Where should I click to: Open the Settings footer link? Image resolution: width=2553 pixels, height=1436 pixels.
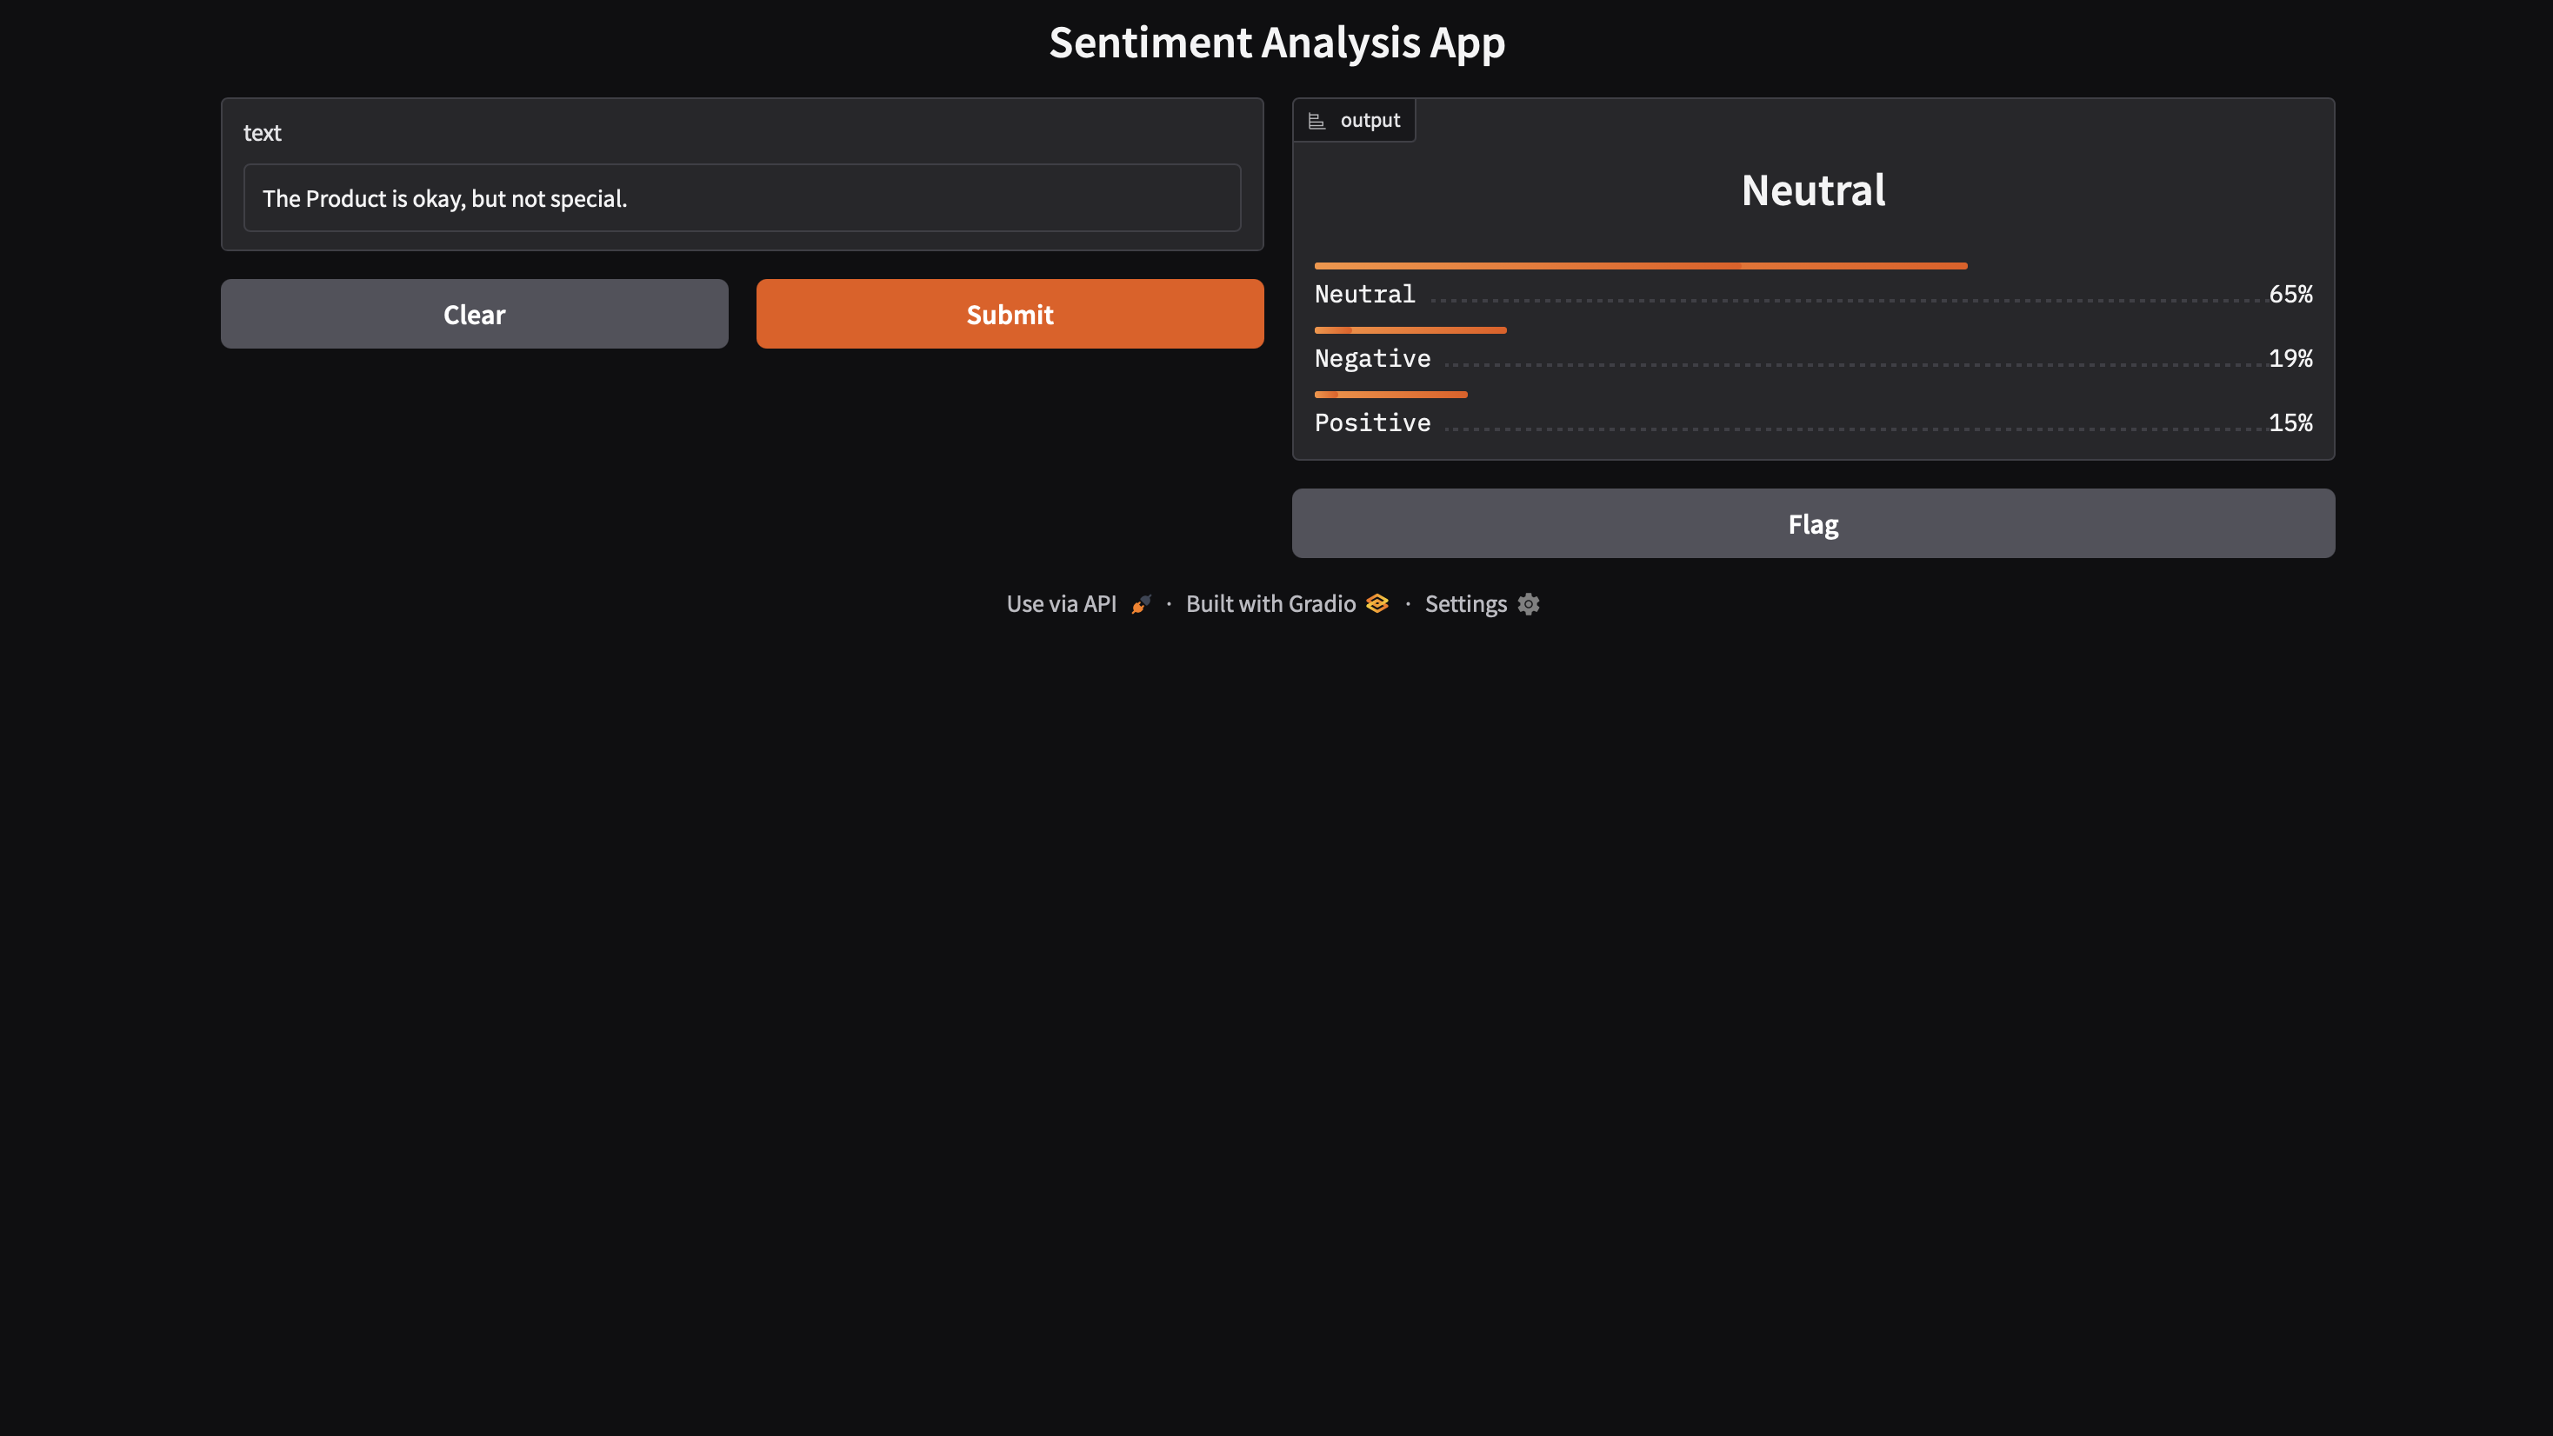click(x=1465, y=604)
